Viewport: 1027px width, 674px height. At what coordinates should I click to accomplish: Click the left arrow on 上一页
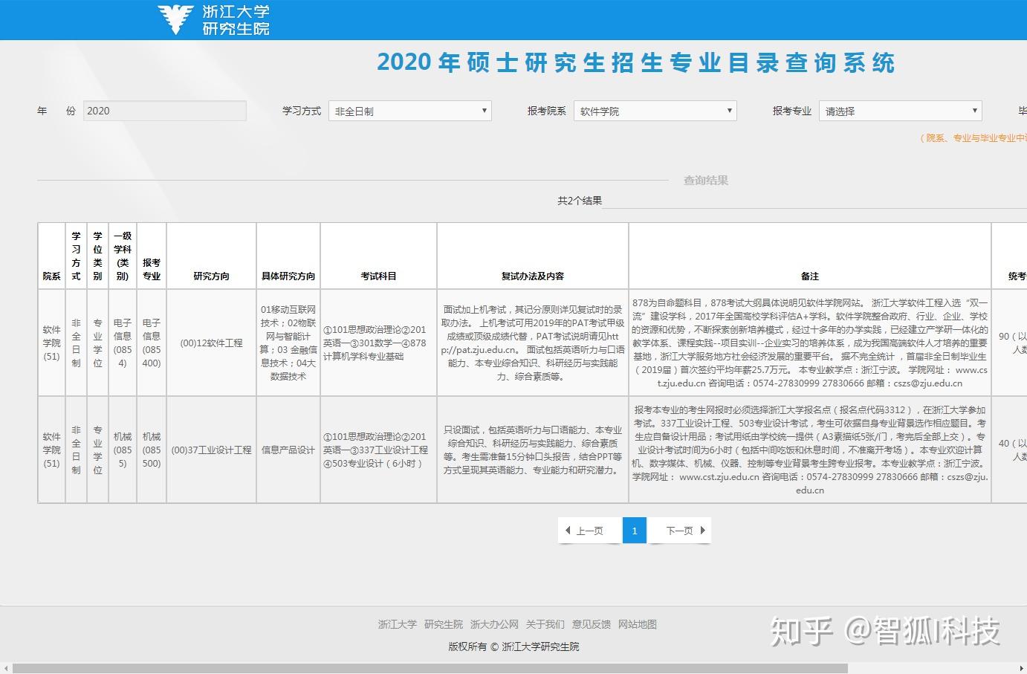coord(568,531)
